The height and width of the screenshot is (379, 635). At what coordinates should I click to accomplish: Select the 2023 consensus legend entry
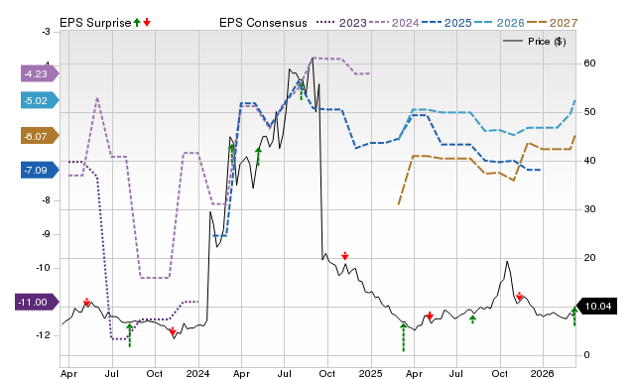[x=341, y=23]
